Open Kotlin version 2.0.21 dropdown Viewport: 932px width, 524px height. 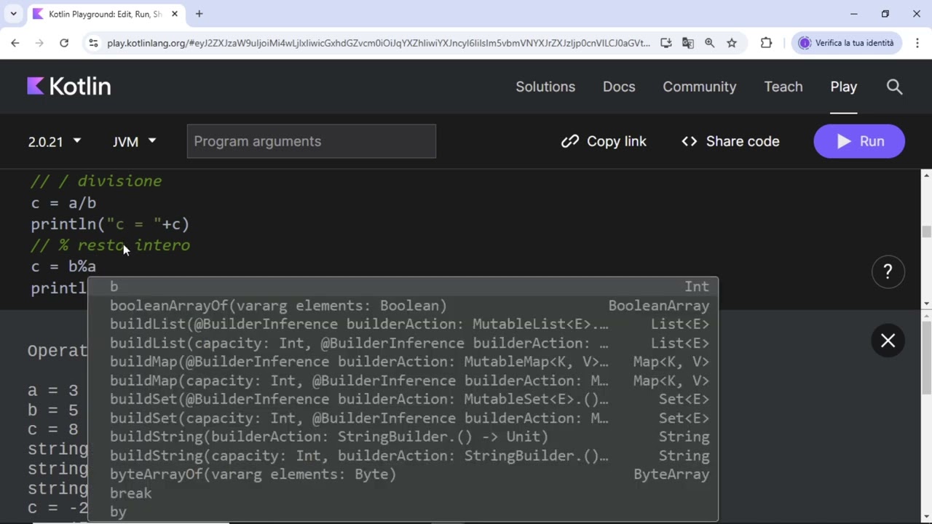54,141
